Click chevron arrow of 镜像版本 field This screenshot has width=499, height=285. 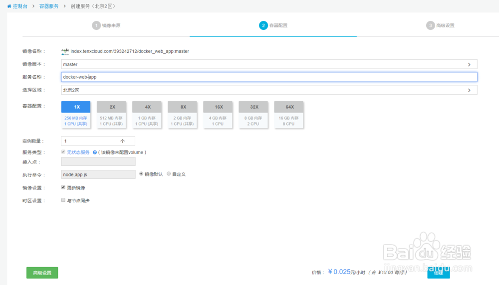click(x=469, y=64)
